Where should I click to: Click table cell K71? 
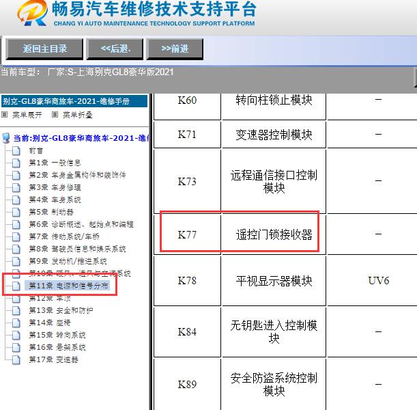(187, 135)
